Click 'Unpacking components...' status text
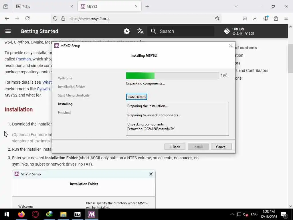Viewport: 293px width, 220px height. 145,83
